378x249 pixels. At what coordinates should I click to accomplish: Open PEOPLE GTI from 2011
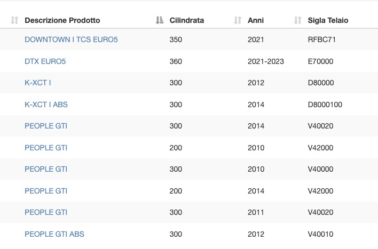tap(46, 212)
